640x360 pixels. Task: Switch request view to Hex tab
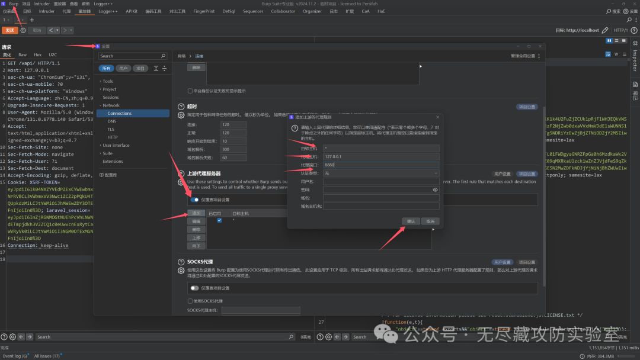point(37,54)
